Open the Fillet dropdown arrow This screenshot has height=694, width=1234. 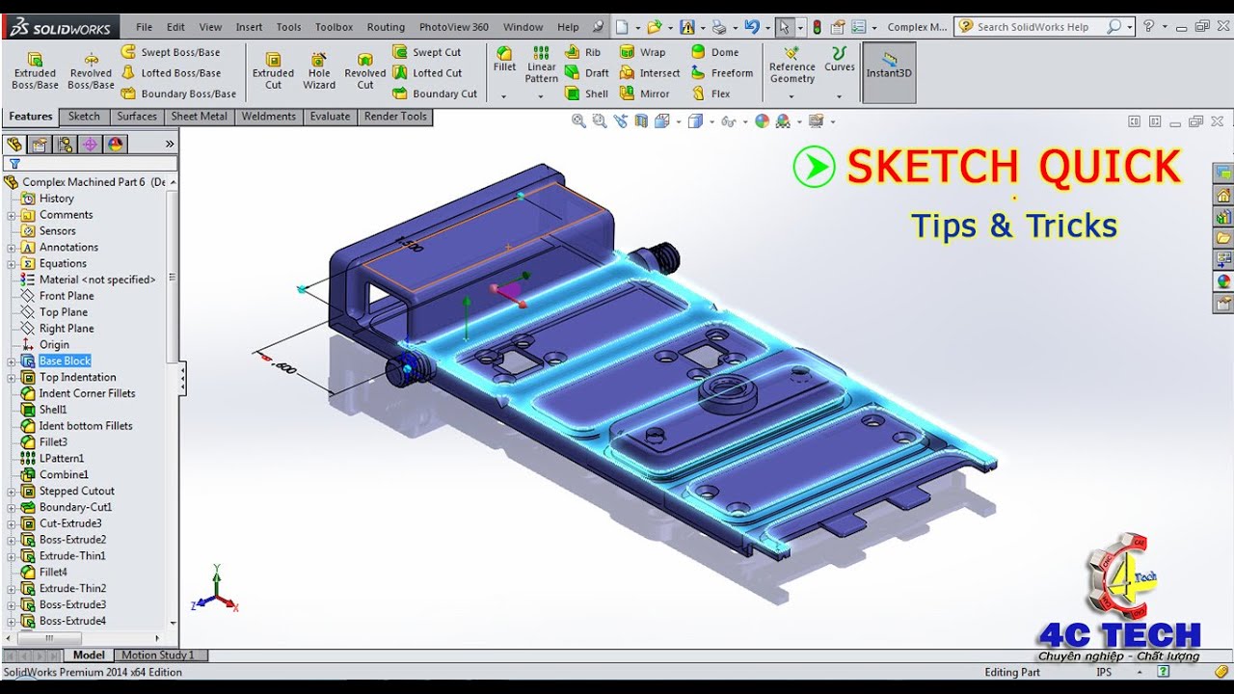[x=504, y=96]
